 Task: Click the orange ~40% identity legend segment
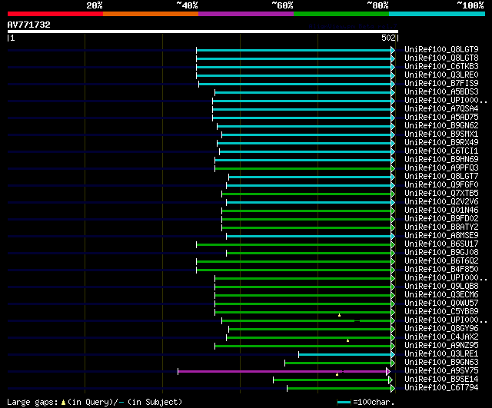tap(151, 14)
